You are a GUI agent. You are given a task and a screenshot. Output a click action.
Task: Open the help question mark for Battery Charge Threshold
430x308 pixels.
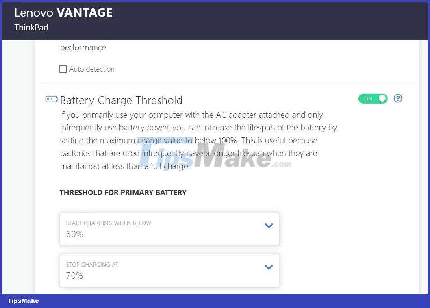pos(398,98)
